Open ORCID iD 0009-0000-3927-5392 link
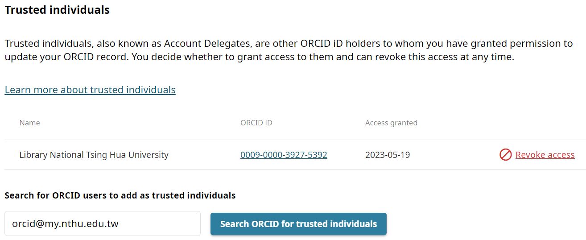586x240 pixels. pos(284,155)
